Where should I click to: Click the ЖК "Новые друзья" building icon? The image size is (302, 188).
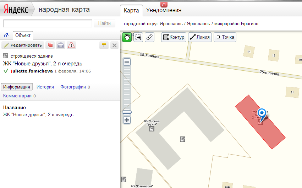click(152, 129)
